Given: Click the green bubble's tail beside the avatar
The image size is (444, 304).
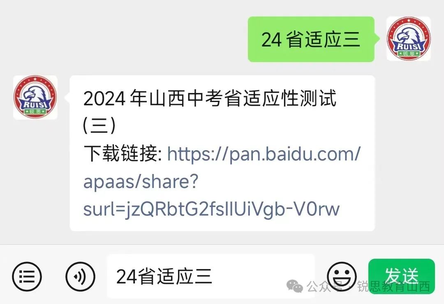Looking at the screenshot, I should [x=377, y=39].
